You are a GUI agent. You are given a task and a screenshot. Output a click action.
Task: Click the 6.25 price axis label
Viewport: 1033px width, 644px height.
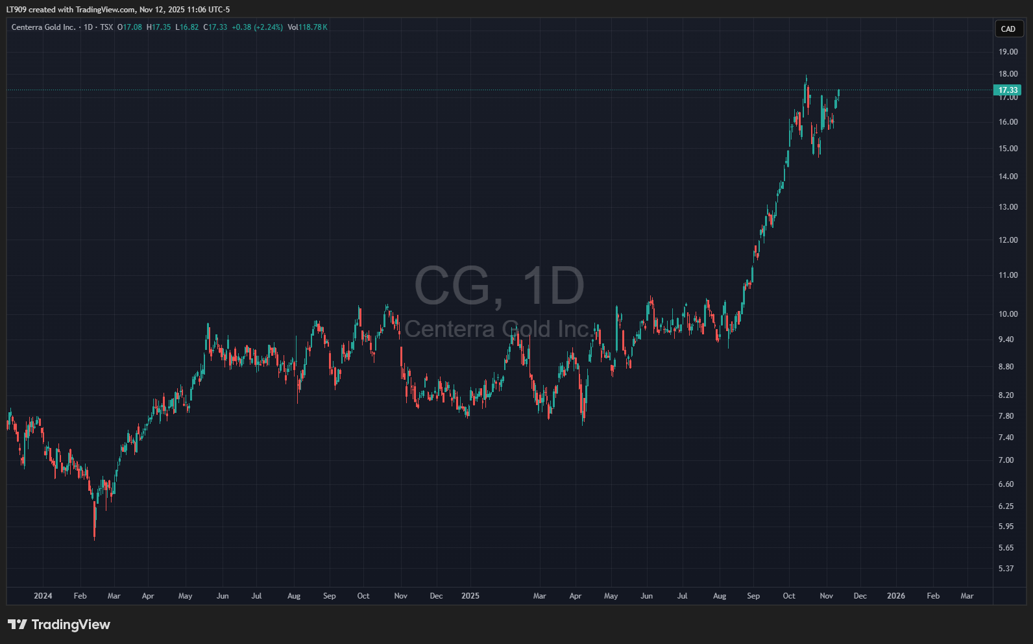pos(1006,506)
